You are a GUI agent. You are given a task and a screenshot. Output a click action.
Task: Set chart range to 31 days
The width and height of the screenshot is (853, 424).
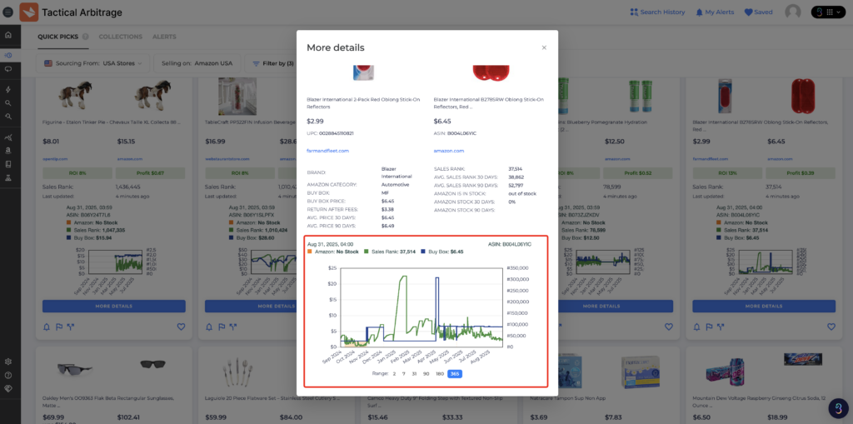point(415,374)
